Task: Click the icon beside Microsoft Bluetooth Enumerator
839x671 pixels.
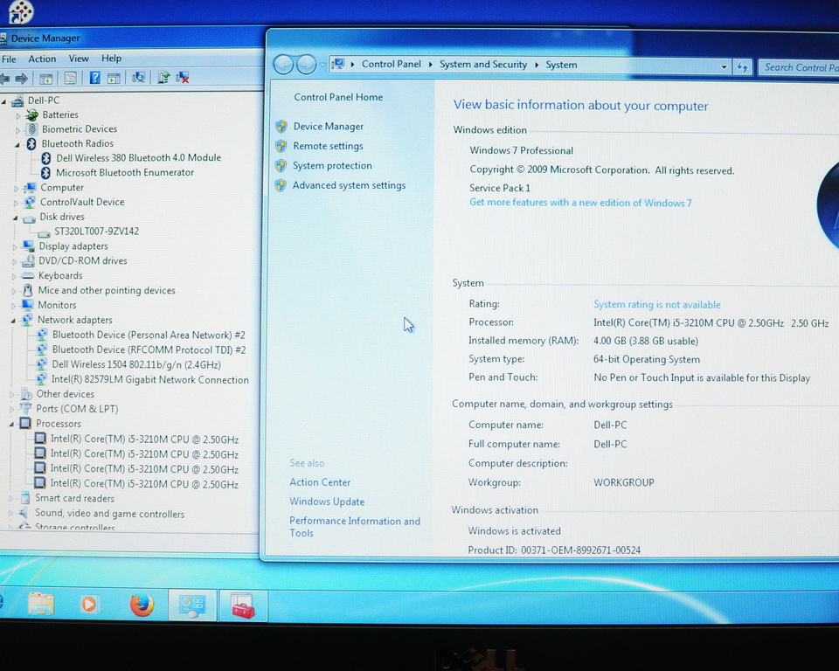Action: pyautogui.click(x=45, y=172)
